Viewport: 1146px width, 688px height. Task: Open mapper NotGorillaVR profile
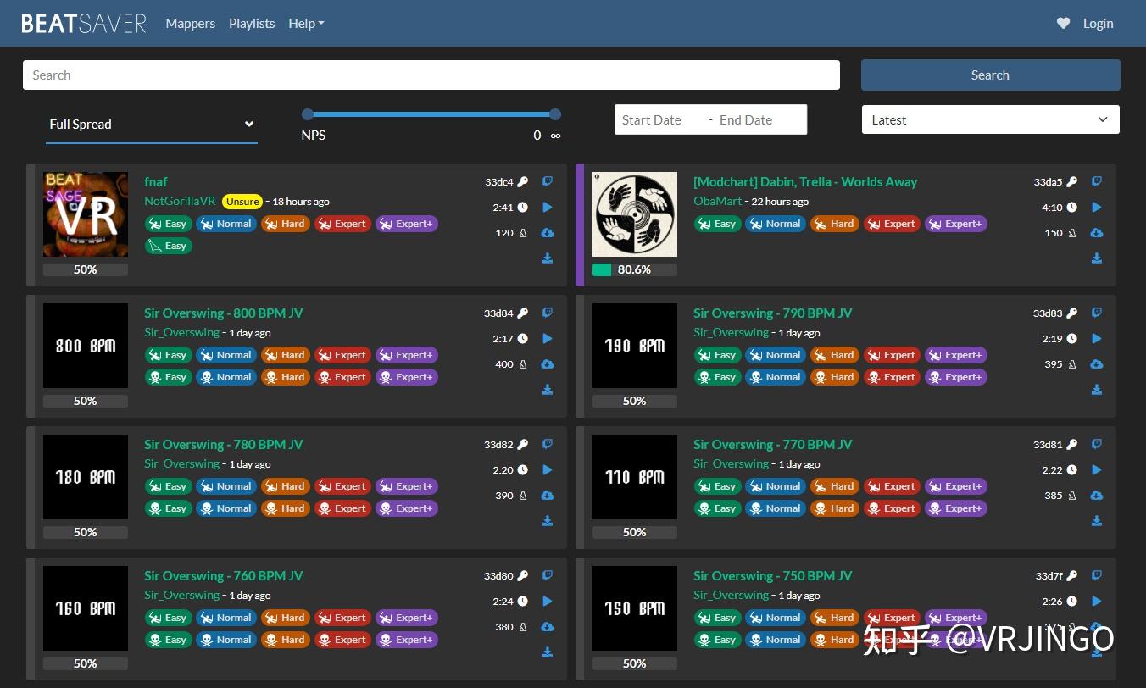tap(180, 202)
